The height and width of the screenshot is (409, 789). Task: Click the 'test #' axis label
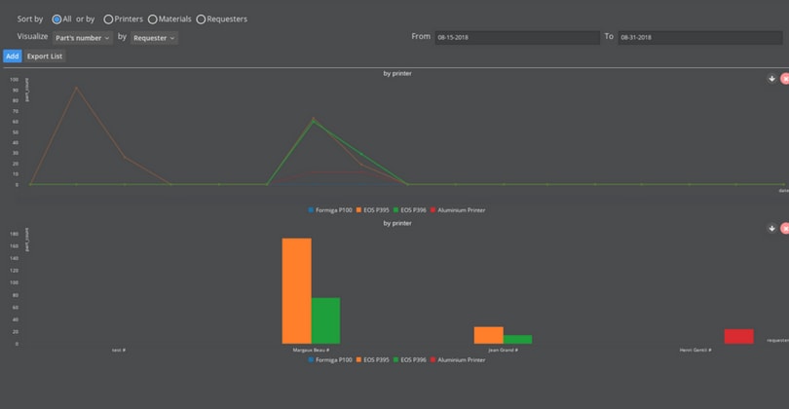pyautogui.click(x=119, y=350)
